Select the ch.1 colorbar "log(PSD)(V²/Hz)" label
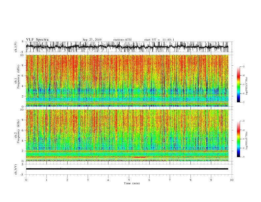The image size is (261, 202). click(x=246, y=86)
